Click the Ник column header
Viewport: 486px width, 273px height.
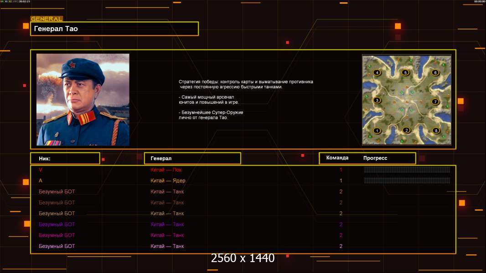[65, 158]
